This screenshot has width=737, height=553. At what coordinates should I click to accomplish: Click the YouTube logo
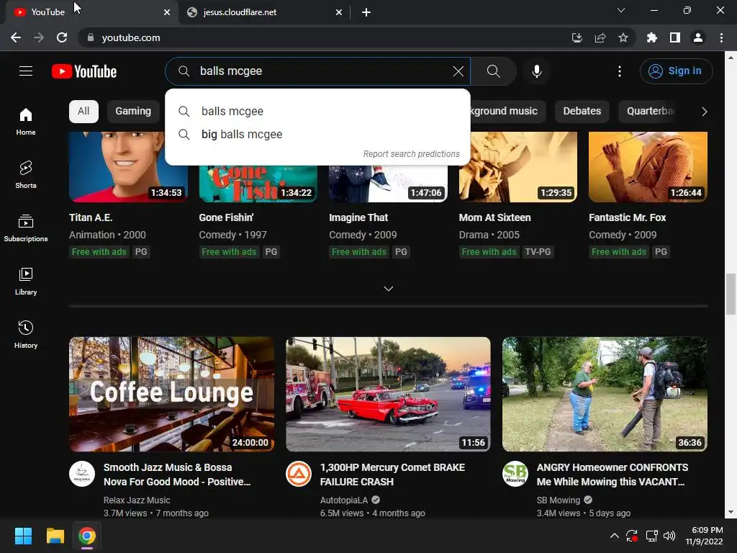click(x=84, y=71)
